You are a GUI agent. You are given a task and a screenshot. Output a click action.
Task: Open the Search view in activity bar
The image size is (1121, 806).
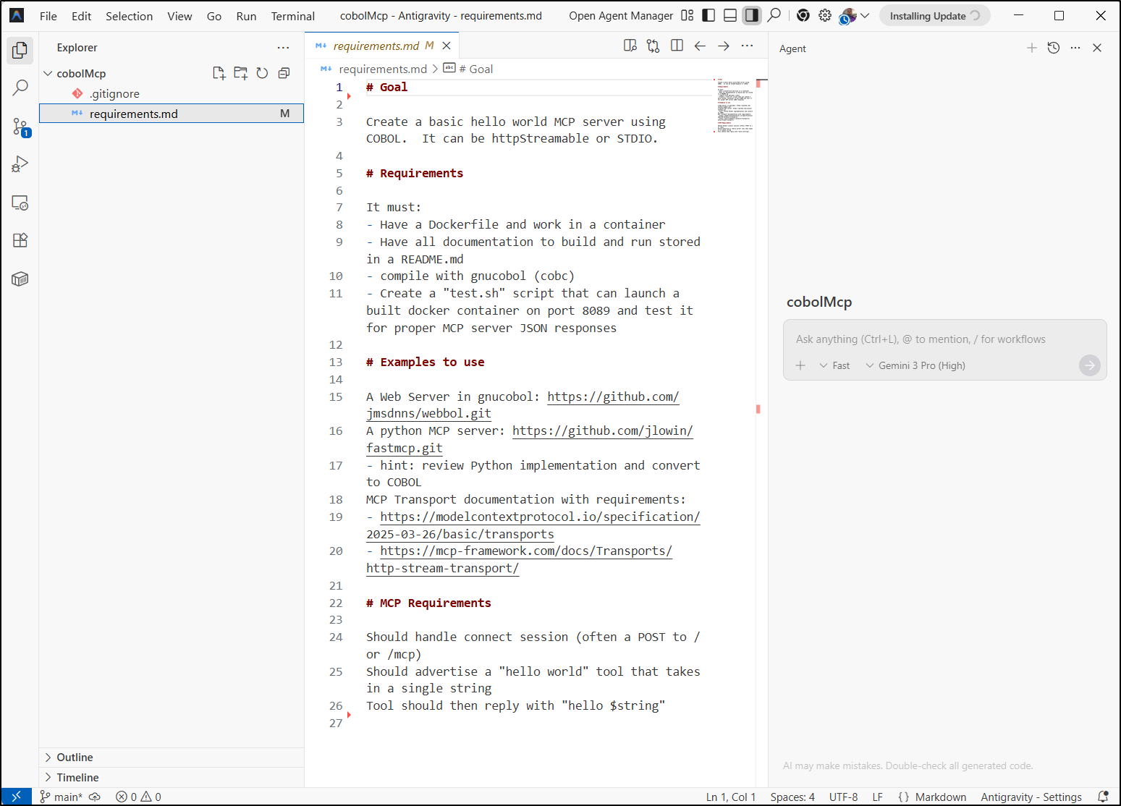(20, 88)
